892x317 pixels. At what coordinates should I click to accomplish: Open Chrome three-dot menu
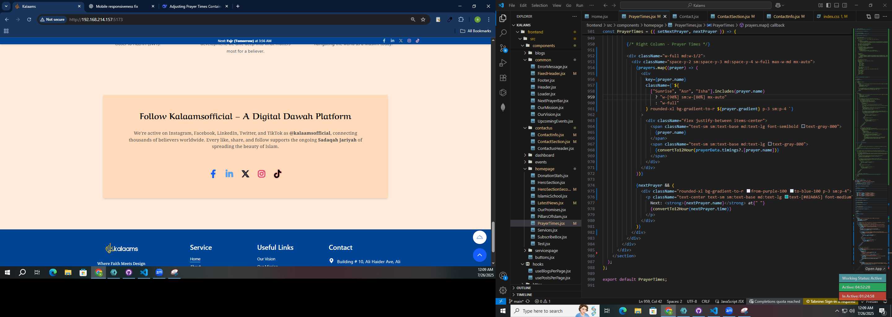[x=489, y=20]
